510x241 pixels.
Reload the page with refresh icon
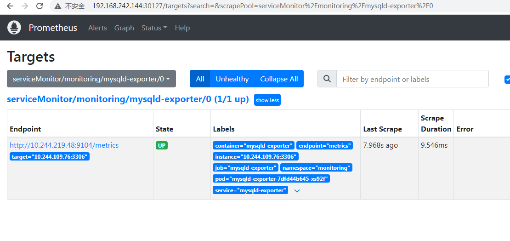[40, 6]
